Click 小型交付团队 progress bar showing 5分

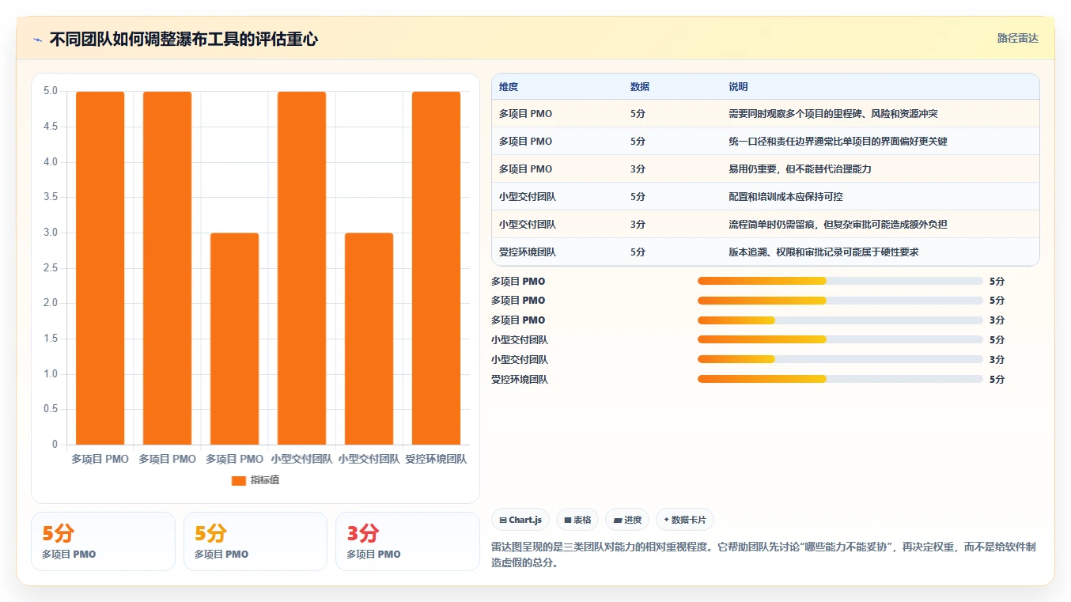[x=840, y=340]
